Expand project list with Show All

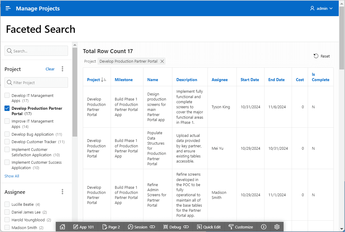(12, 176)
